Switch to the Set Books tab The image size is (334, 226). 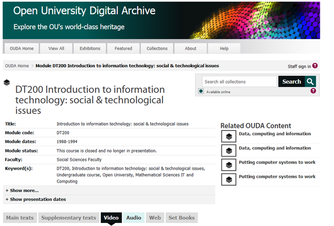182,218
